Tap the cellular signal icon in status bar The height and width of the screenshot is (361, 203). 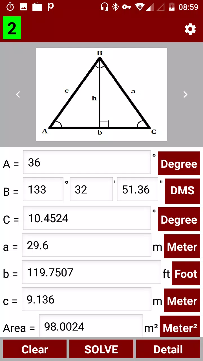pos(149,7)
